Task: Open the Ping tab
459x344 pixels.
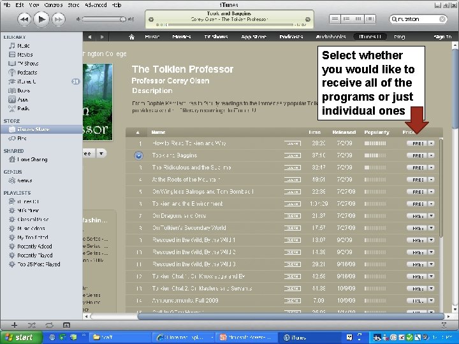Action: (399, 37)
